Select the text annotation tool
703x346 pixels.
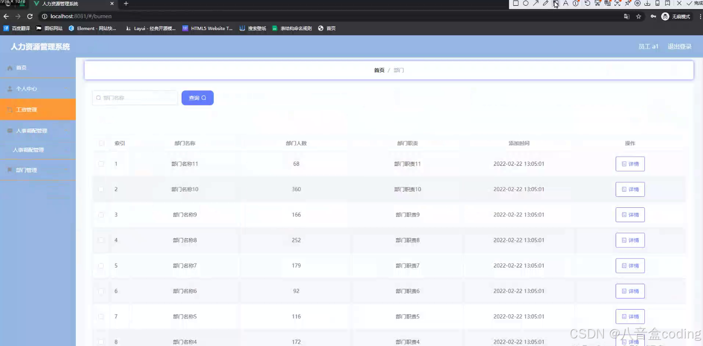(566, 3)
